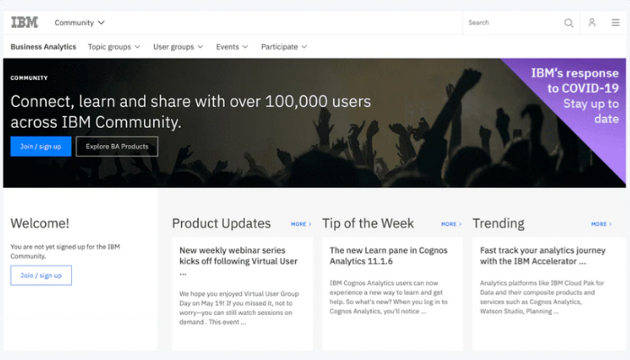Open the Fast track your analytics journey article
Image resolution: width=630 pixels, height=360 pixels.
pos(543,256)
